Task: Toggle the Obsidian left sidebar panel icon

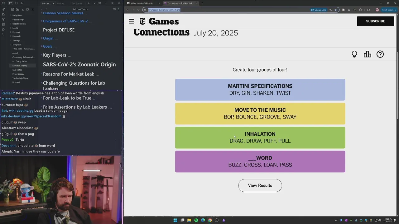Action: (x=3, y=3)
